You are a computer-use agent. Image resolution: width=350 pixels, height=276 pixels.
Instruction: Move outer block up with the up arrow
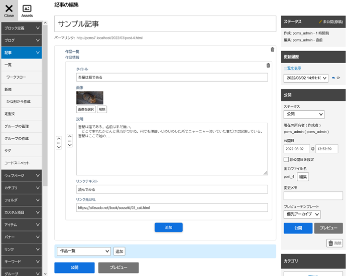(x=59, y=138)
